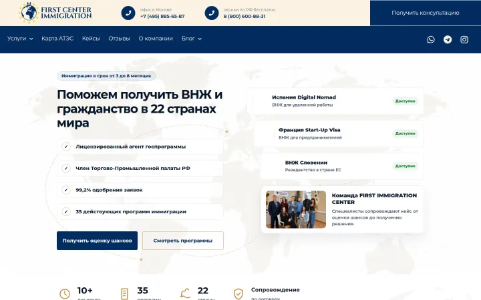Open the Telegram icon in navigation bar
The height and width of the screenshot is (300, 481).
click(x=448, y=39)
